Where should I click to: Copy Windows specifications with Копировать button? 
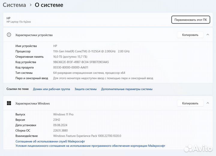point(190,103)
